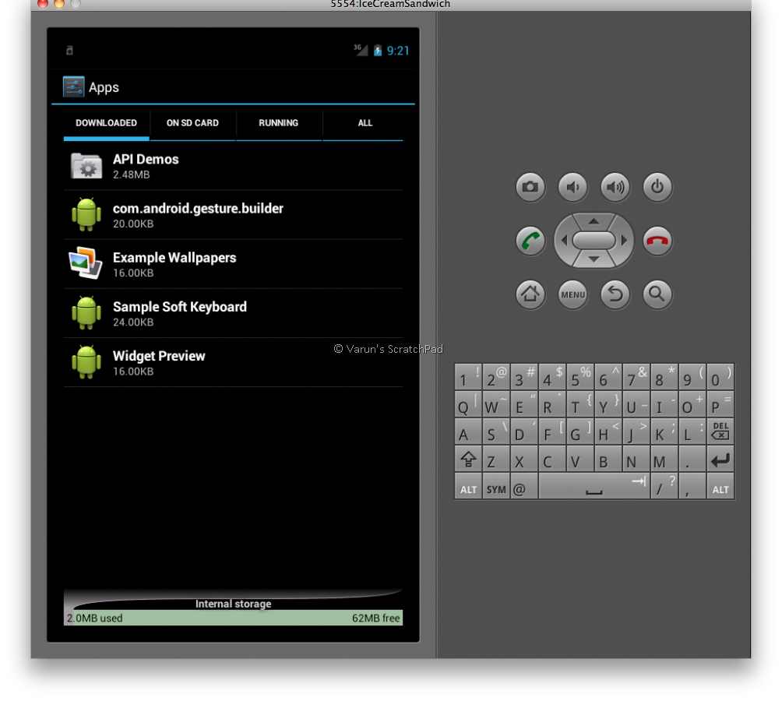Click the Shift key on emulator keyboard

[468, 460]
